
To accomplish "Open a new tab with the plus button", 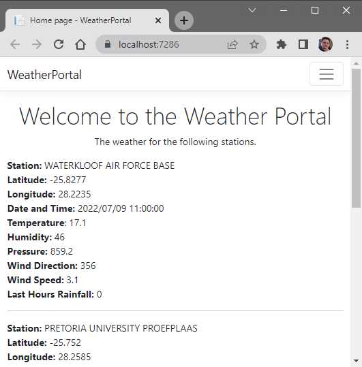I will pyautogui.click(x=184, y=20).
